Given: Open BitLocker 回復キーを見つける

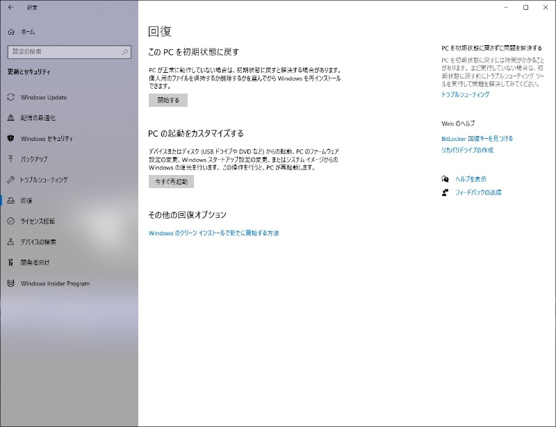Looking at the screenshot, I should 475,137.
